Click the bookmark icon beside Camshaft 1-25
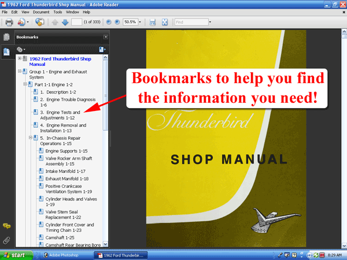Screen dimensions: 347x260 41,237
